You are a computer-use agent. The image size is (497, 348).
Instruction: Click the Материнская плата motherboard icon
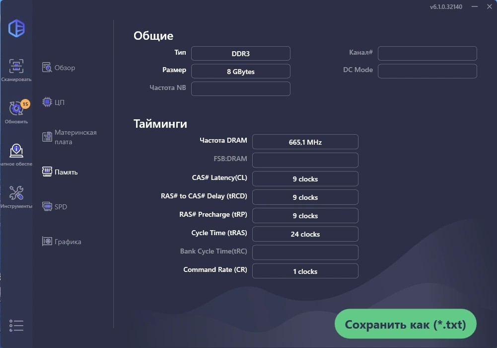47,137
